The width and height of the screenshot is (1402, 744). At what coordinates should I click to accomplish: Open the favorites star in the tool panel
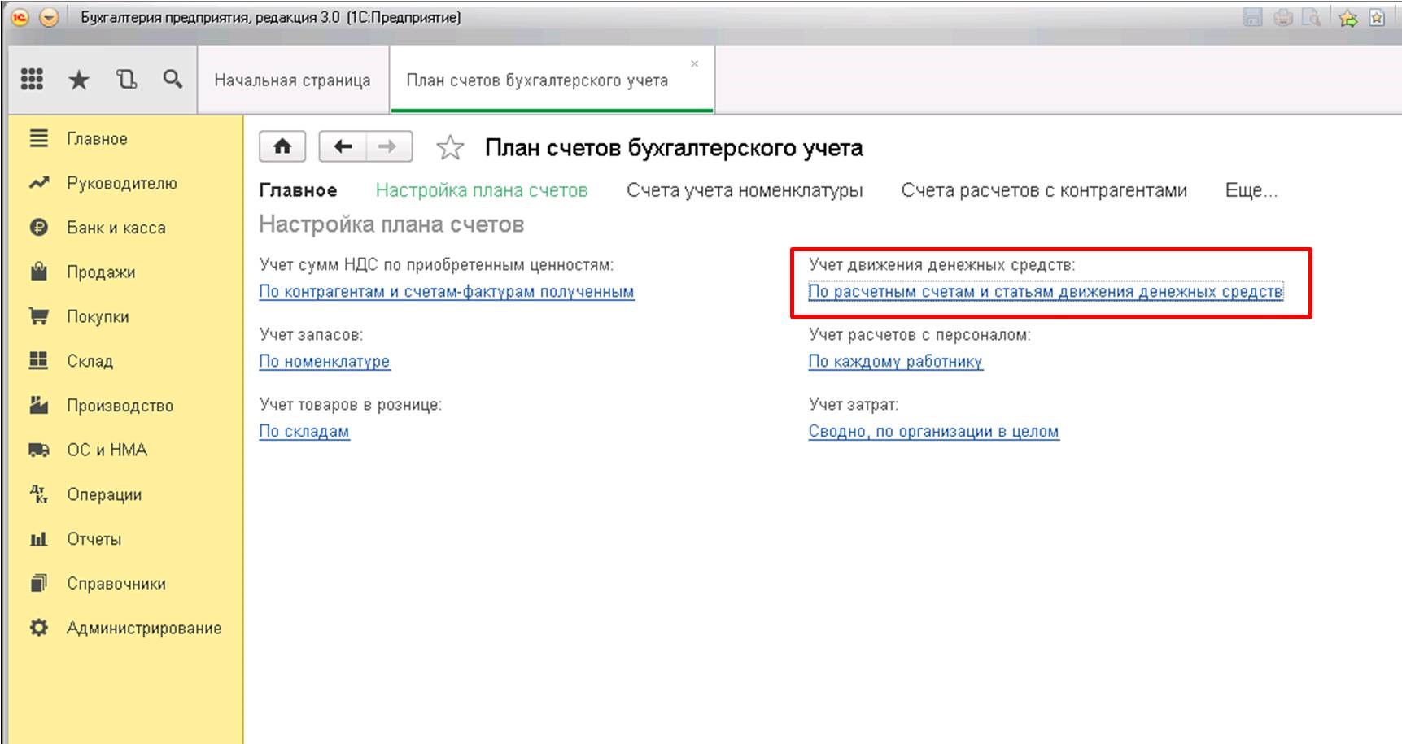point(79,80)
